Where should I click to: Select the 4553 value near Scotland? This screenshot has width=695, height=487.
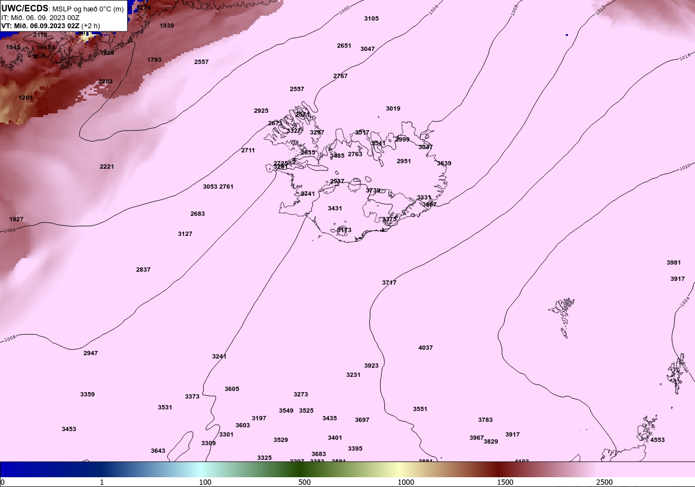click(658, 440)
